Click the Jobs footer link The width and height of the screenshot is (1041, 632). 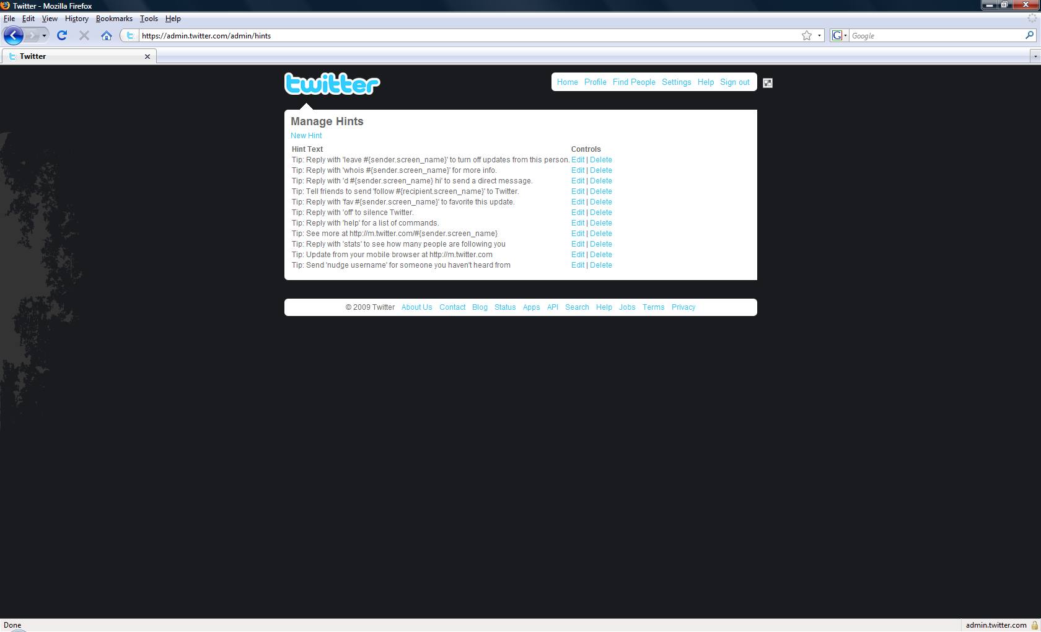tap(627, 307)
